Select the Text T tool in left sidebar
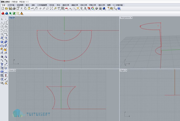 coord(2,64)
